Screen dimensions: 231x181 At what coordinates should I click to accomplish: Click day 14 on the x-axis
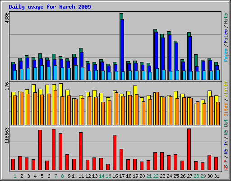102,176
